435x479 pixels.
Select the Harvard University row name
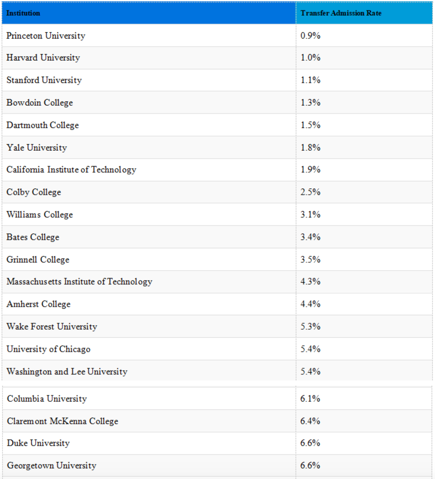pos(43,58)
